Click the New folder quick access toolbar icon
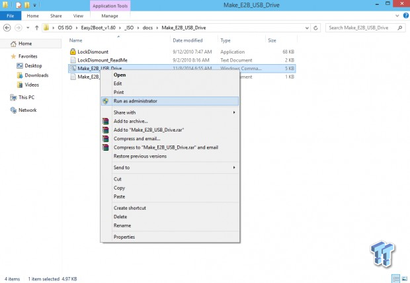The height and width of the screenshot is (283, 410). (x=27, y=5)
